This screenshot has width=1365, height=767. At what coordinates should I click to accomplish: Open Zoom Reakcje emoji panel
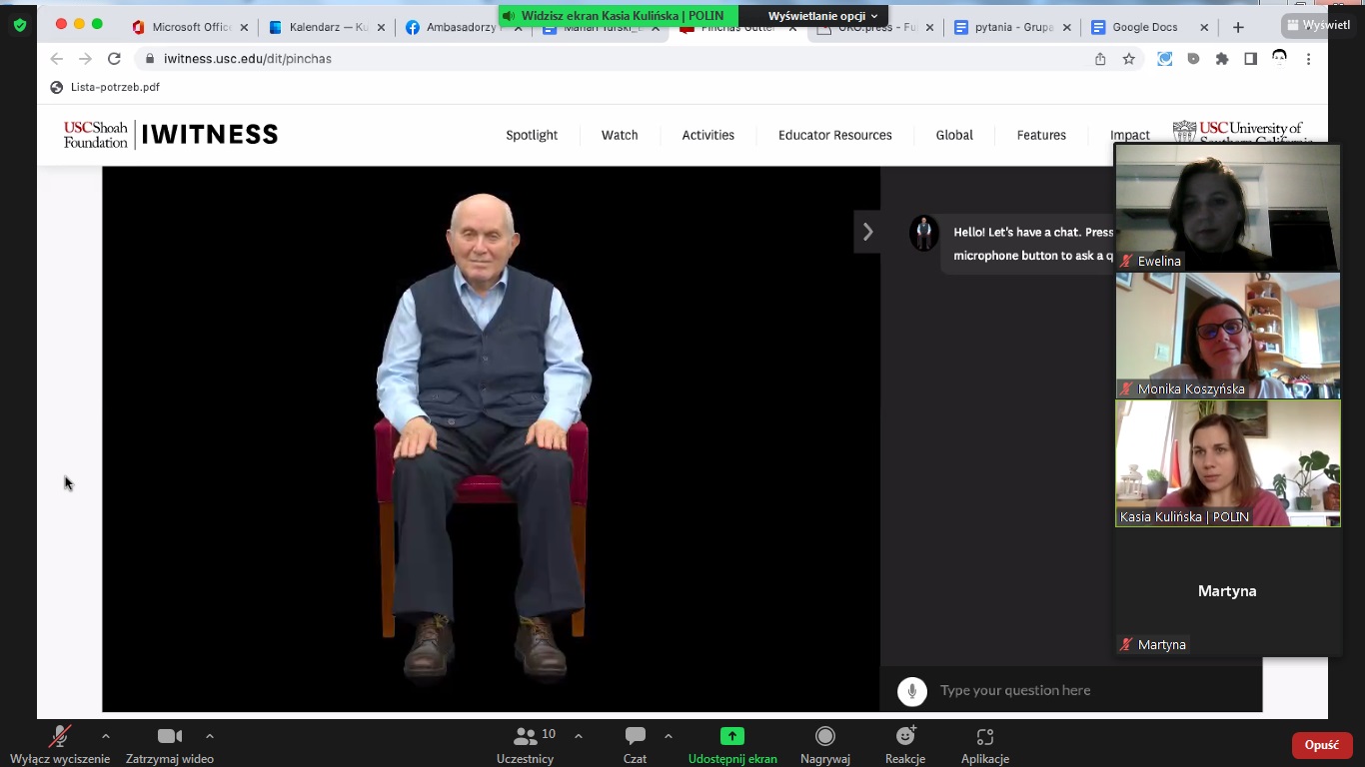pos(905,745)
